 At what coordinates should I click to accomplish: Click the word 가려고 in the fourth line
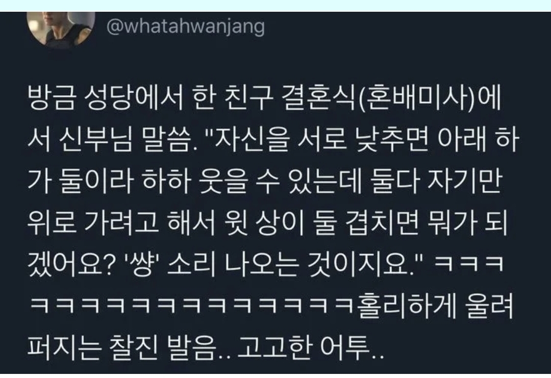121,224
